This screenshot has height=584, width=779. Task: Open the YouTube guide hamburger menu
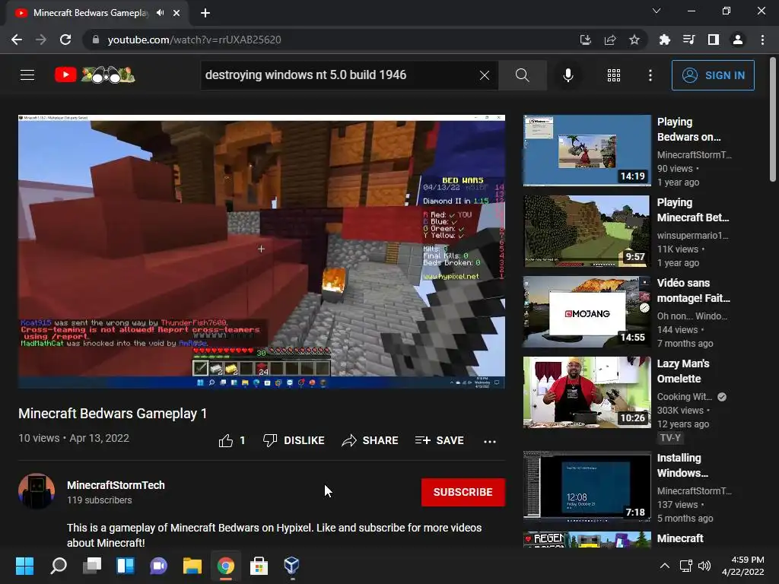coord(27,75)
